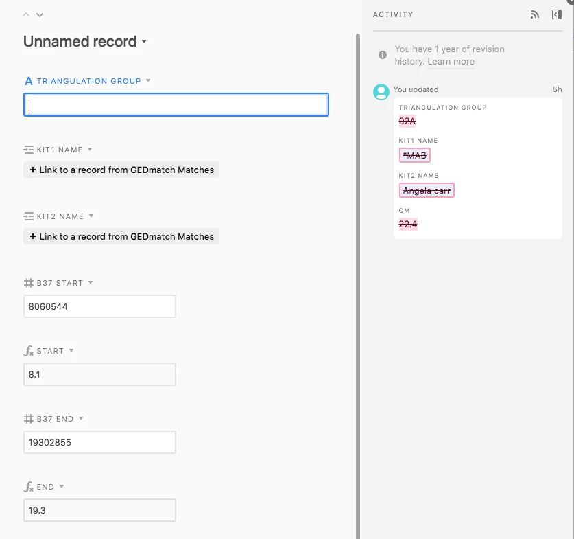Open B37 START field menu arrow
Image resolution: width=574 pixels, height=539 pixels.
point(91,282)
